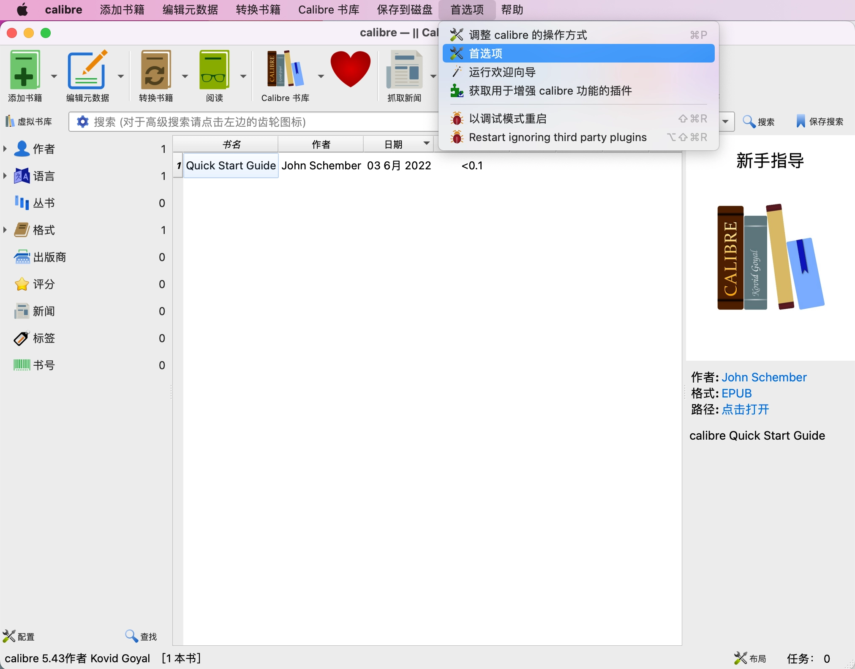The width and height of the screenshot is (855, 669).
Task: Choose 'Restart in debug mode' entry
Action: (x=578, y=118)
